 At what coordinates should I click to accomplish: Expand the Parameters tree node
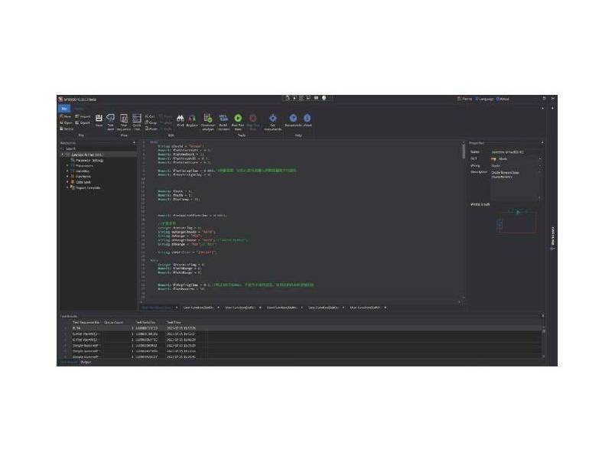tap(67, 165)
